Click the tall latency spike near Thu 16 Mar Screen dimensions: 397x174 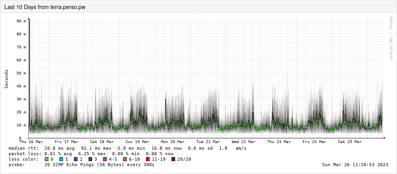[29, 59]
